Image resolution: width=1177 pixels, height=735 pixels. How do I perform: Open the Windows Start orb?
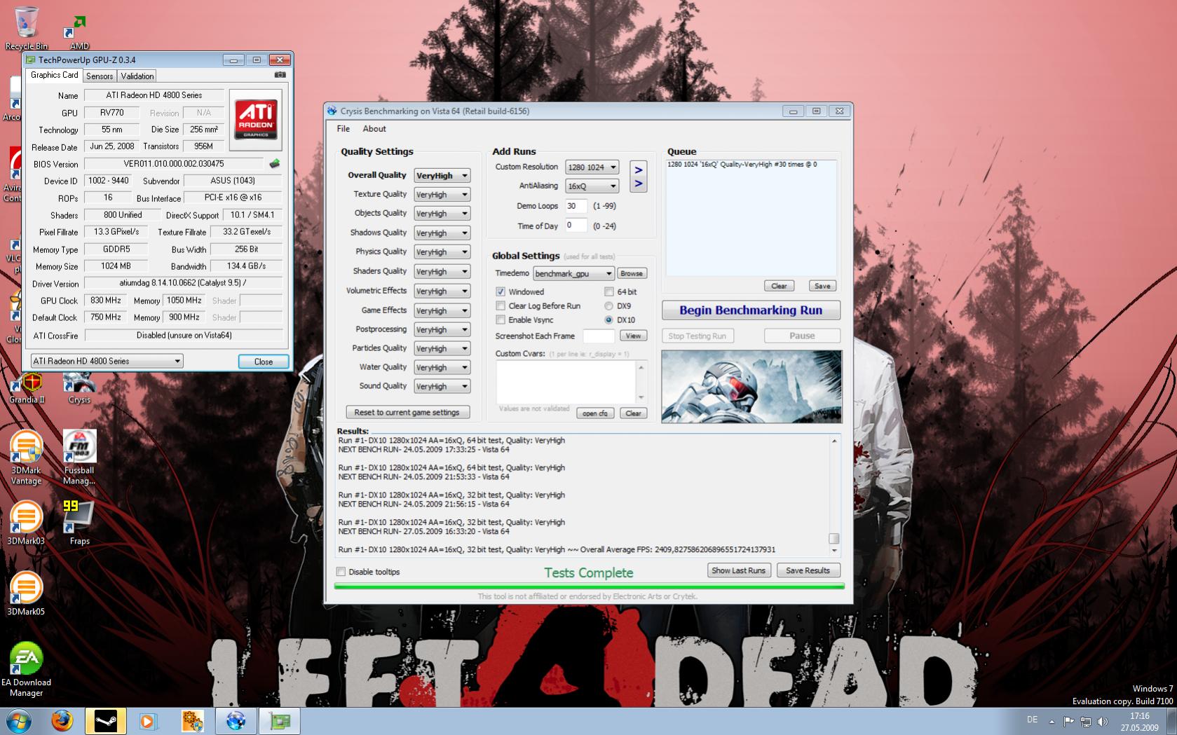pyautogui.click(x=18, y=720)
